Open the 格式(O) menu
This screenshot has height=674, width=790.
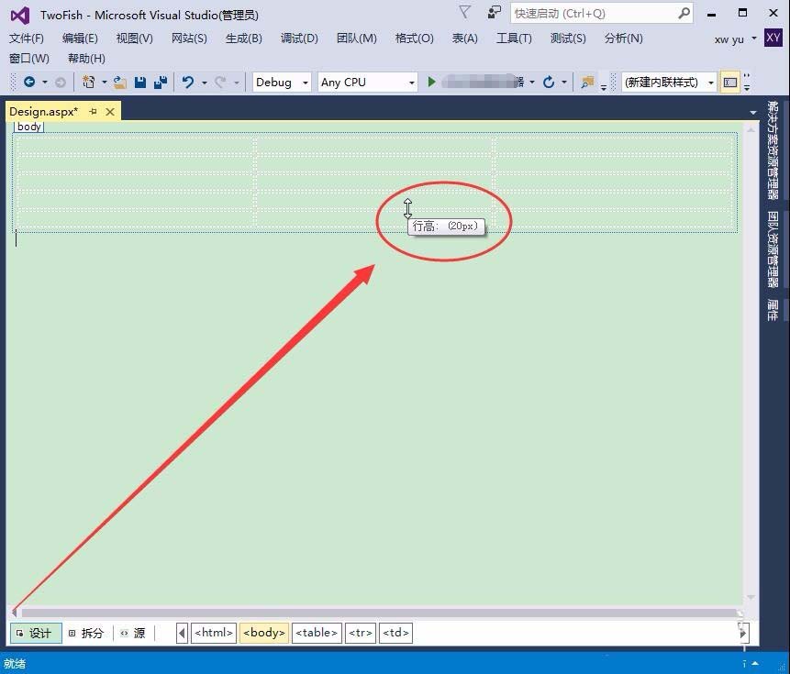[x=416, y=39]
